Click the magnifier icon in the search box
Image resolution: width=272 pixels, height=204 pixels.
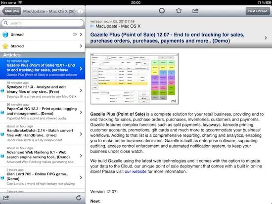click(x=6, y=23)
